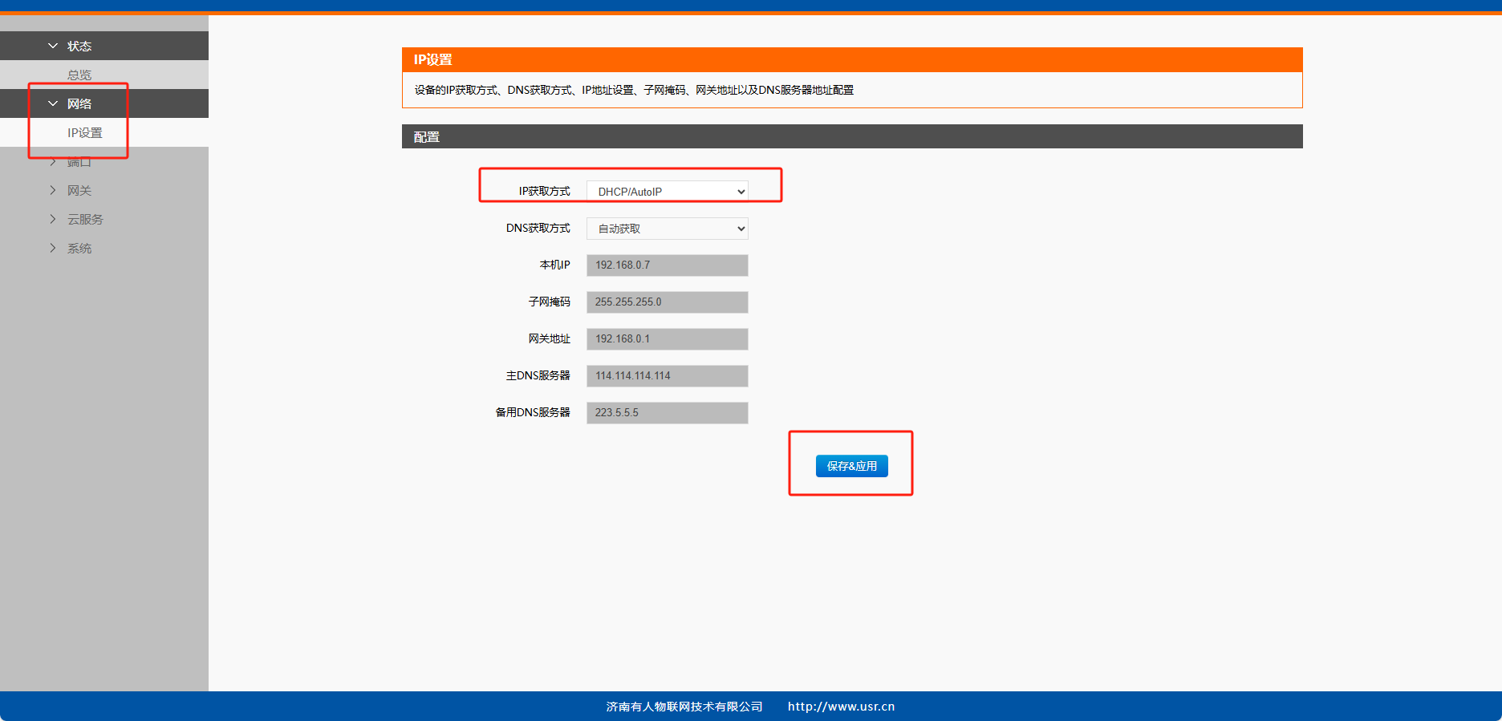Expand the chevron arrow beside 网关
Screen dimensions: 1502x721
53,191
